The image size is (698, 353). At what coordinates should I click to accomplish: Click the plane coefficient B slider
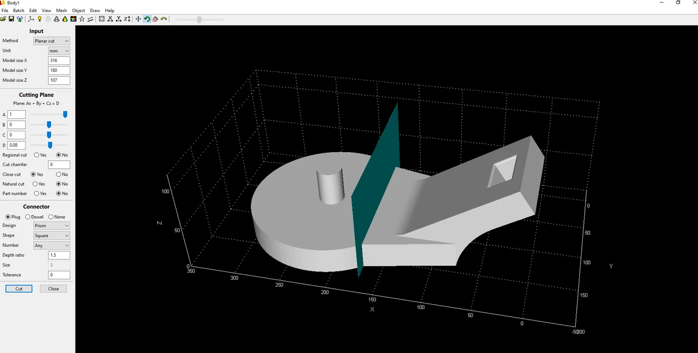point(49,124)
